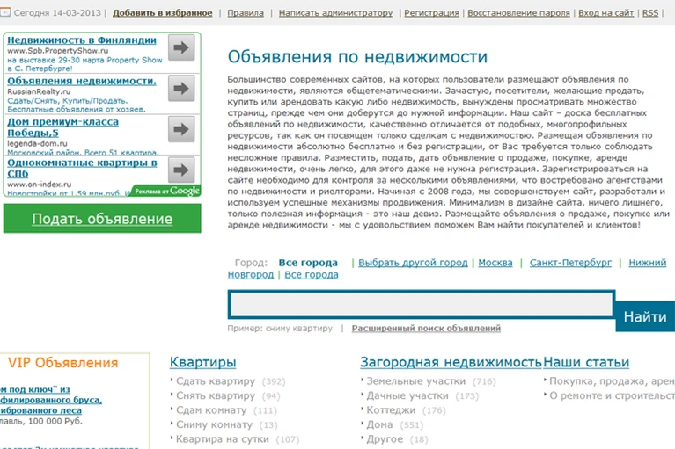The width and height of the screenshot is (675, 449).
Task: Open the Загородная недвижимость category heading
Action: (x=451, y=362)
